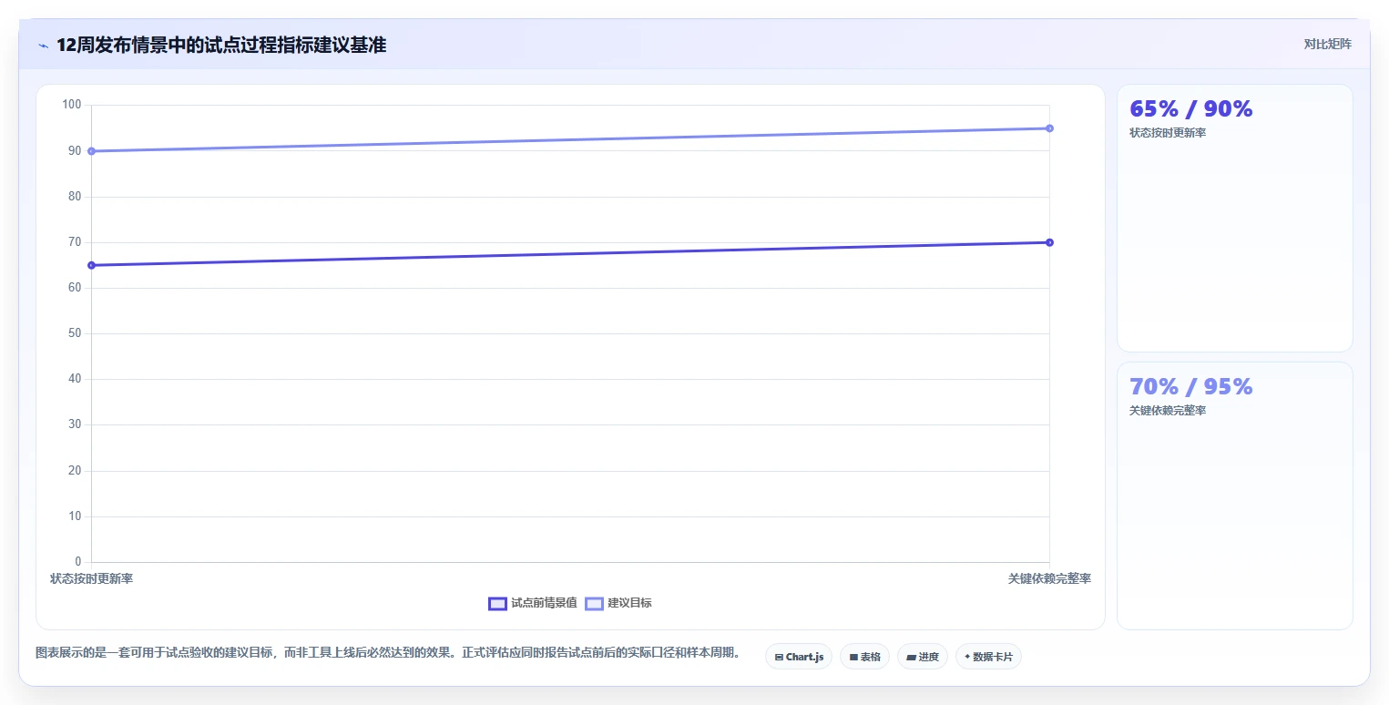Click the y-axis tick label 100
The height and width of the screenshot is (705, 1389).
(x=72, y=105)
